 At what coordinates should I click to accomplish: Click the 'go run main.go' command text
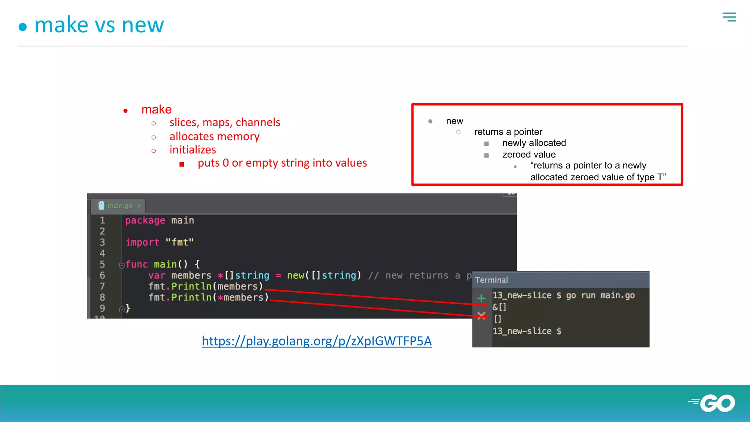pos(600,295)
